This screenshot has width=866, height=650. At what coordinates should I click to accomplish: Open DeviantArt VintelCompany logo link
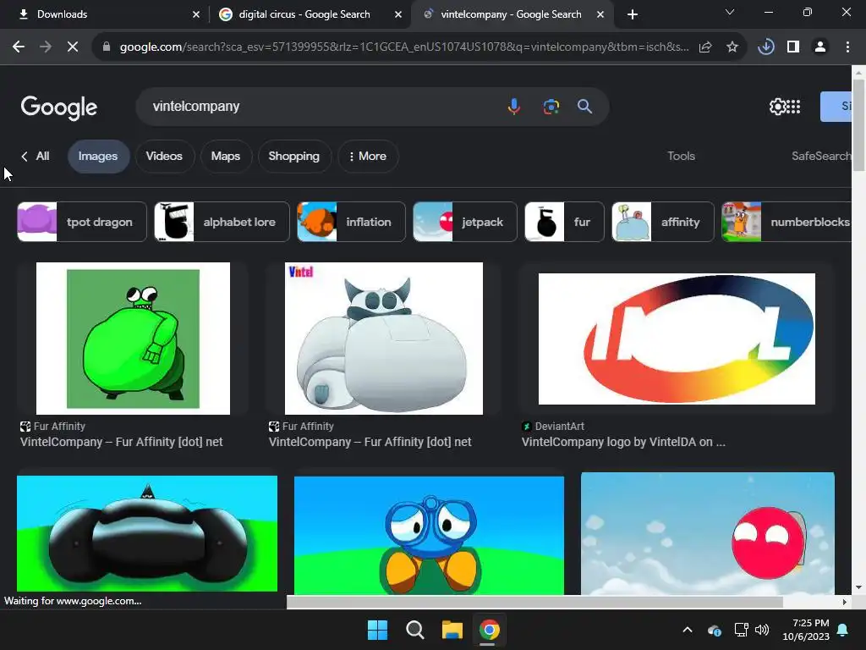pos(623,442)
